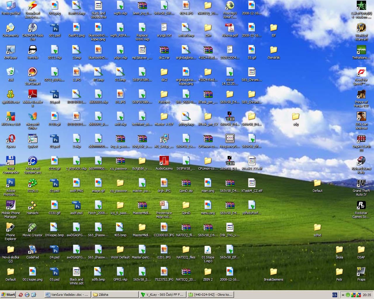Switch to Vančura Vladislav.doc taskbar window
Image resolution: width=374 pixels, height=299 pixels.
67,295
